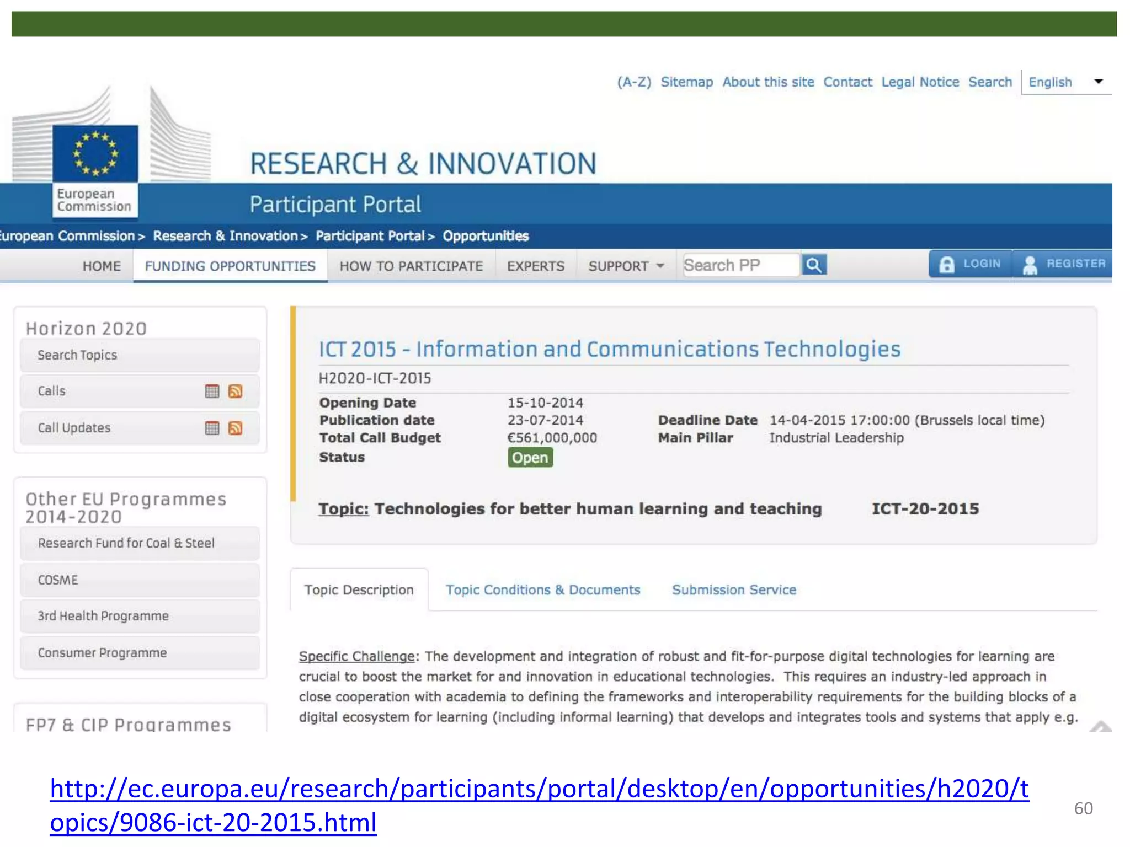
Task: Click the scroll-to-top arrow icon
Action: point(1101,726)
